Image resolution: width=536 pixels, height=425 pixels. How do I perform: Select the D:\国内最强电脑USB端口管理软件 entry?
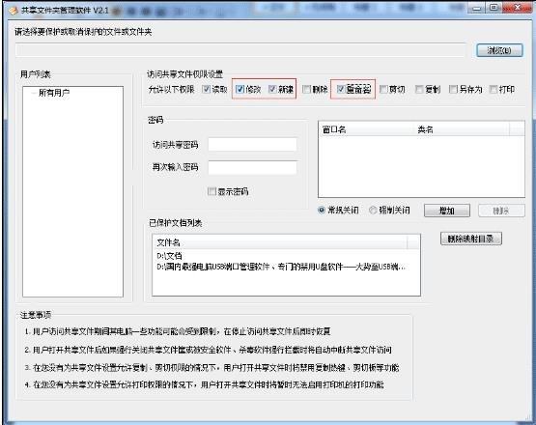pos(281,267)
